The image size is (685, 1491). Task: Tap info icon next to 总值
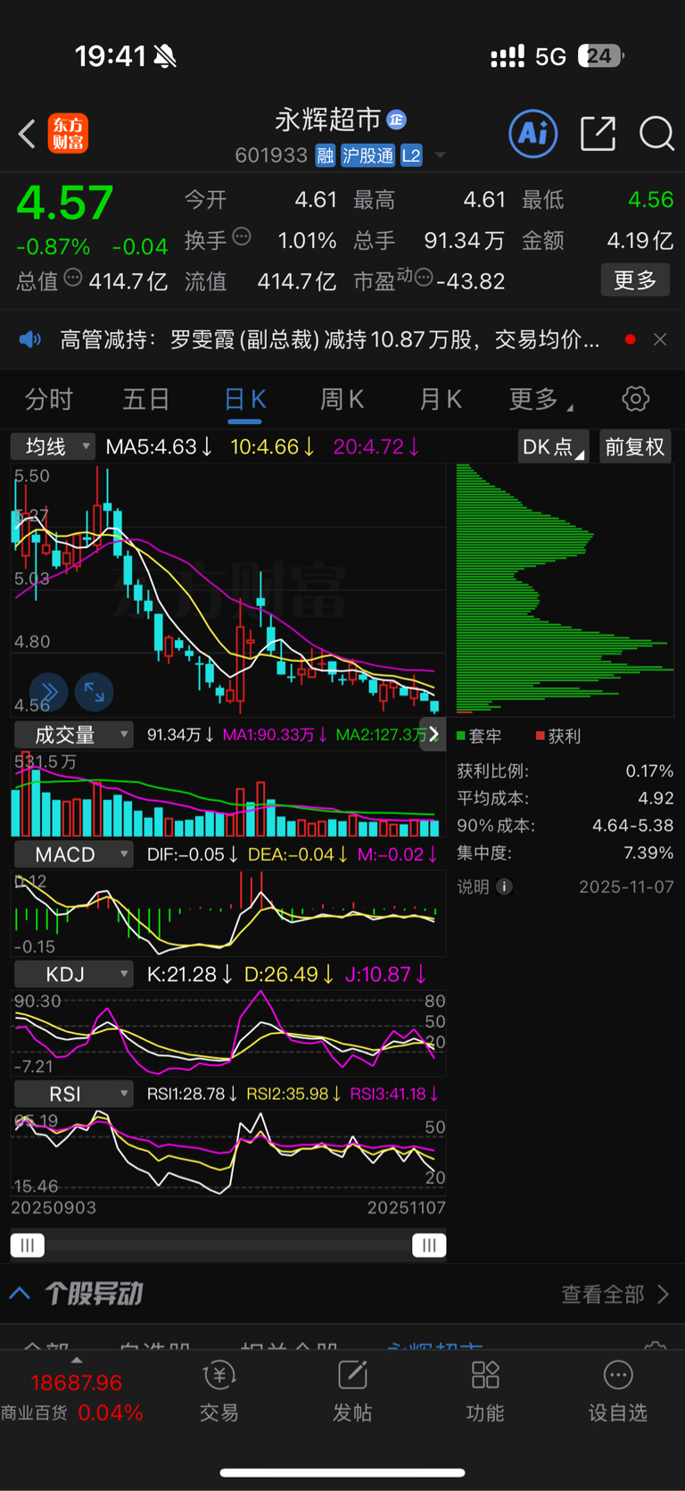[73, 278]
